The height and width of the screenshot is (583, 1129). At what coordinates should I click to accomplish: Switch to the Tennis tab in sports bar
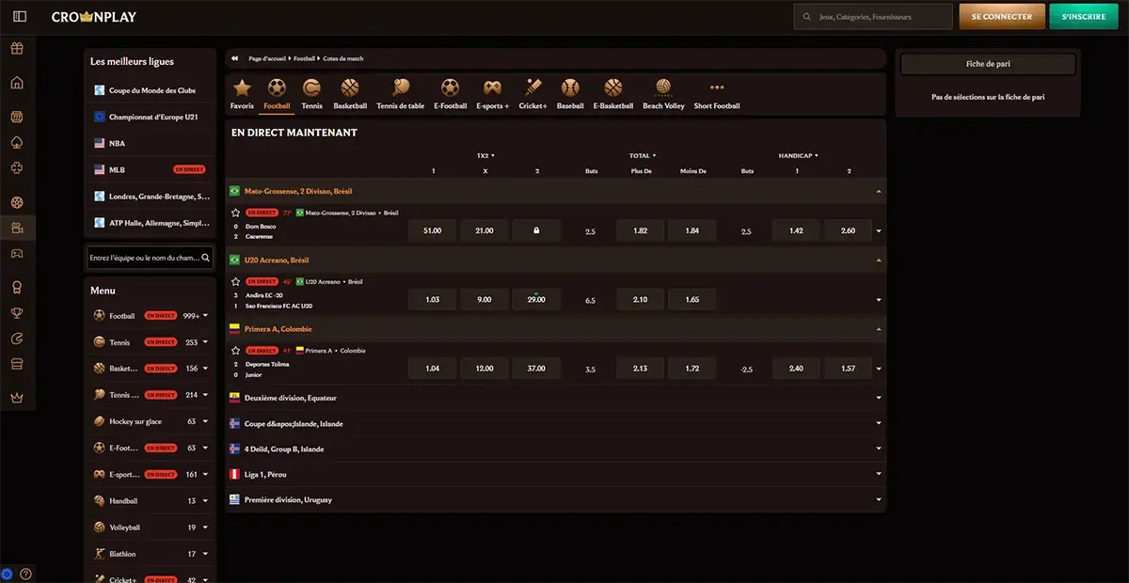click(x=311, y=94)
